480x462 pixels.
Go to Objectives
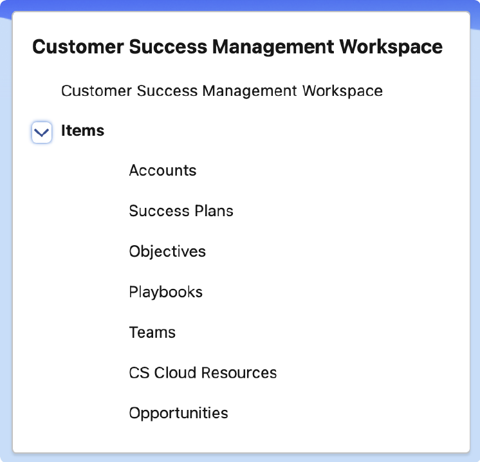click(x=167, y=252)
